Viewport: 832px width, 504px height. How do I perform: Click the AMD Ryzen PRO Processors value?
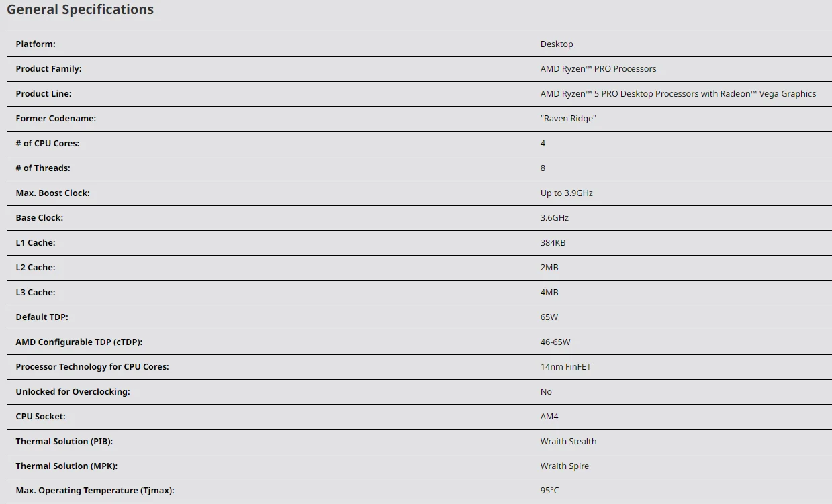tap(598, 69)
